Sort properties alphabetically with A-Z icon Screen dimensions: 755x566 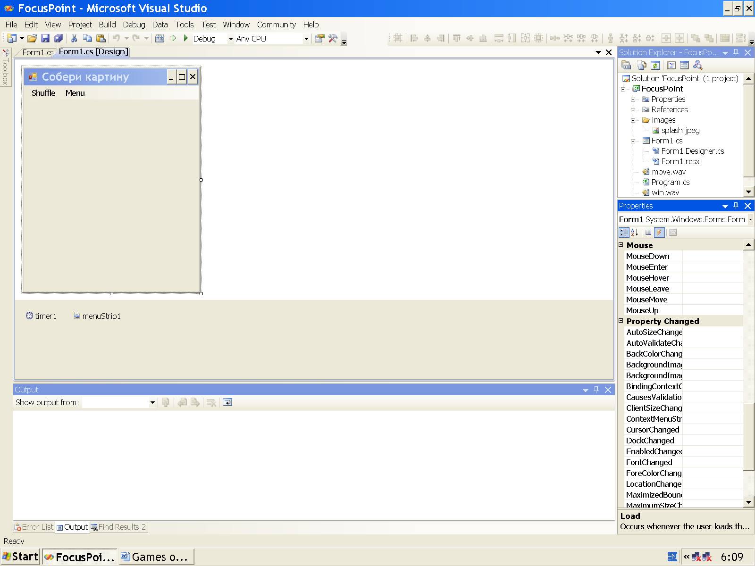635,232
